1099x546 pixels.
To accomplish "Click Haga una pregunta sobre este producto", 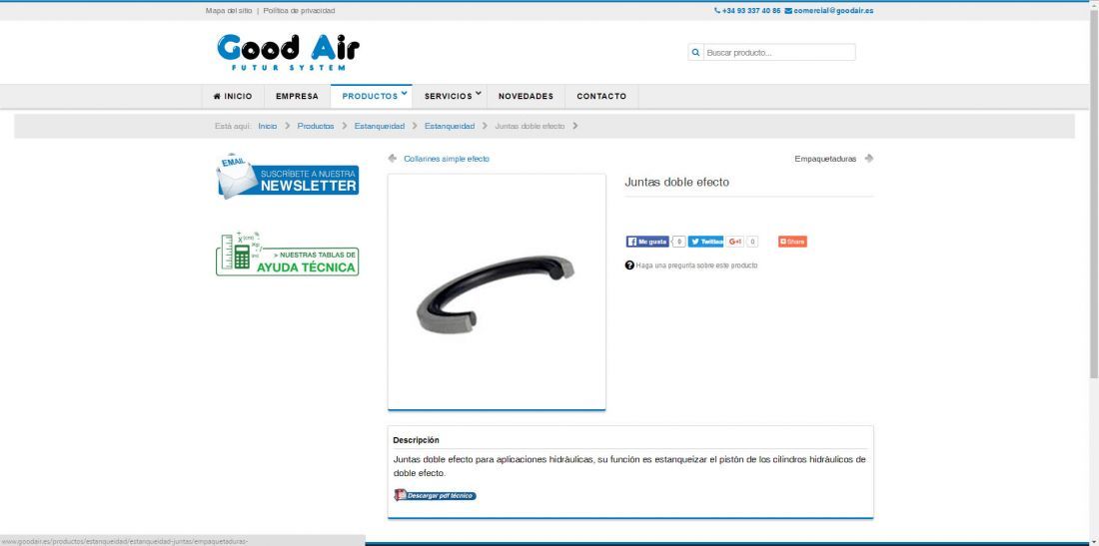I will click(x=696, y=266).
